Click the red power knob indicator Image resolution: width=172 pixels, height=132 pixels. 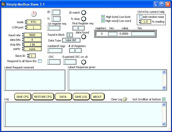33,14
